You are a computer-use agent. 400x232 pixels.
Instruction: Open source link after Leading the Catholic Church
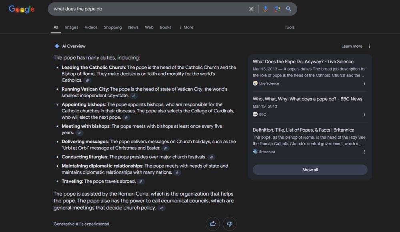coord(88,80)
